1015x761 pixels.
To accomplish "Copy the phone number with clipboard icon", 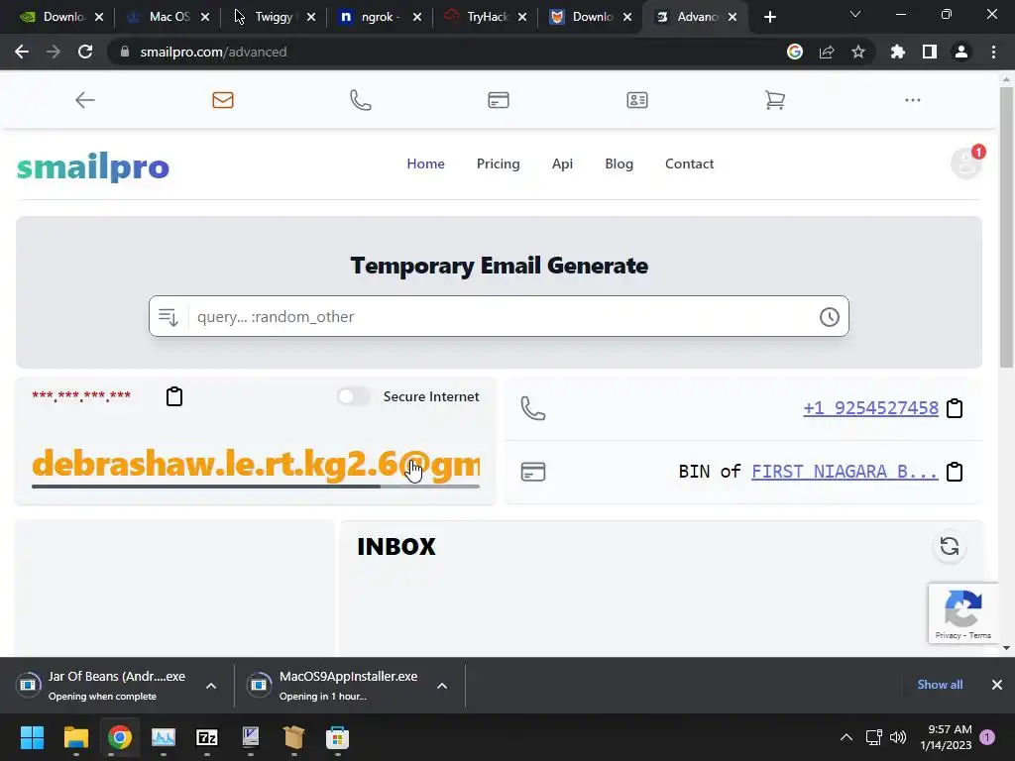I will 955,408.
